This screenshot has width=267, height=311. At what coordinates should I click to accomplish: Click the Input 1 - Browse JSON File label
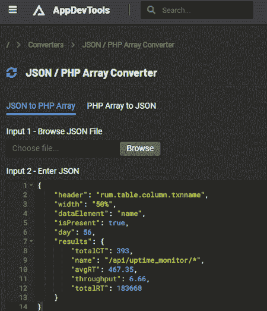tap(54, 131)
